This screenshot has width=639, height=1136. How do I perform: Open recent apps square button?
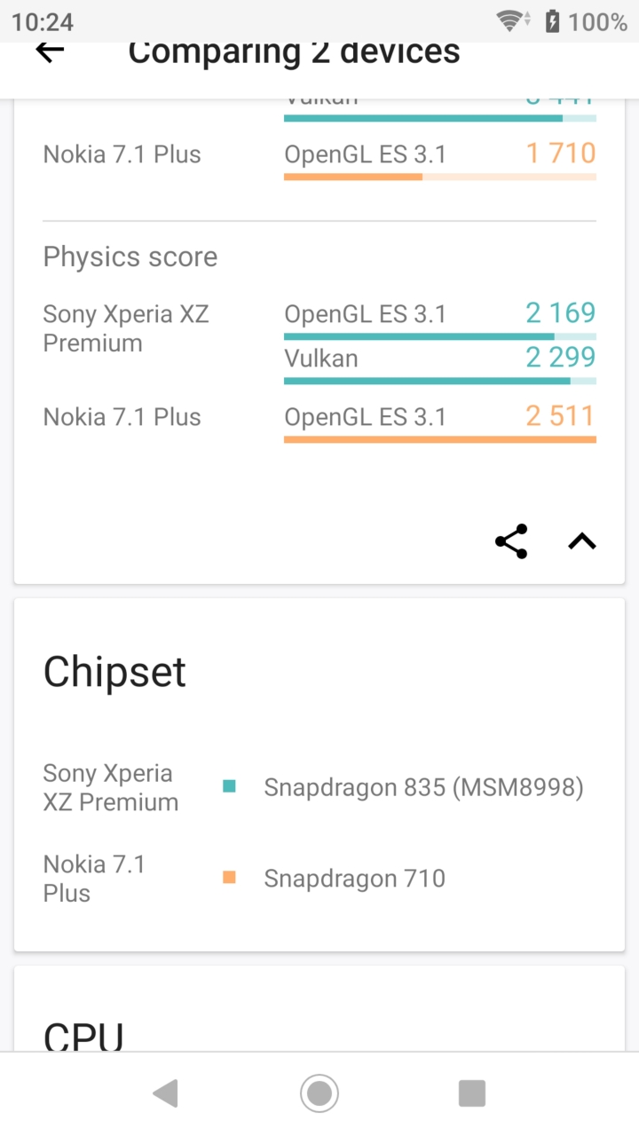coord(472,1093)
